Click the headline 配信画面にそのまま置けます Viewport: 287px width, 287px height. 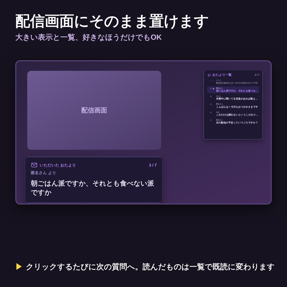click(x=112, y=21)
